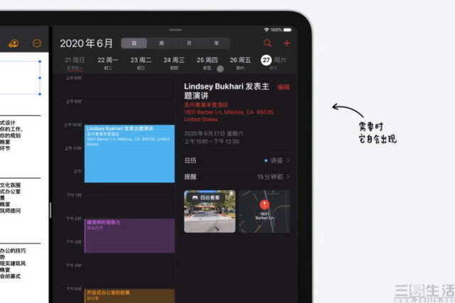455x303 pixels.
Task: Switch to Month view segment
Action: (189, 43)
